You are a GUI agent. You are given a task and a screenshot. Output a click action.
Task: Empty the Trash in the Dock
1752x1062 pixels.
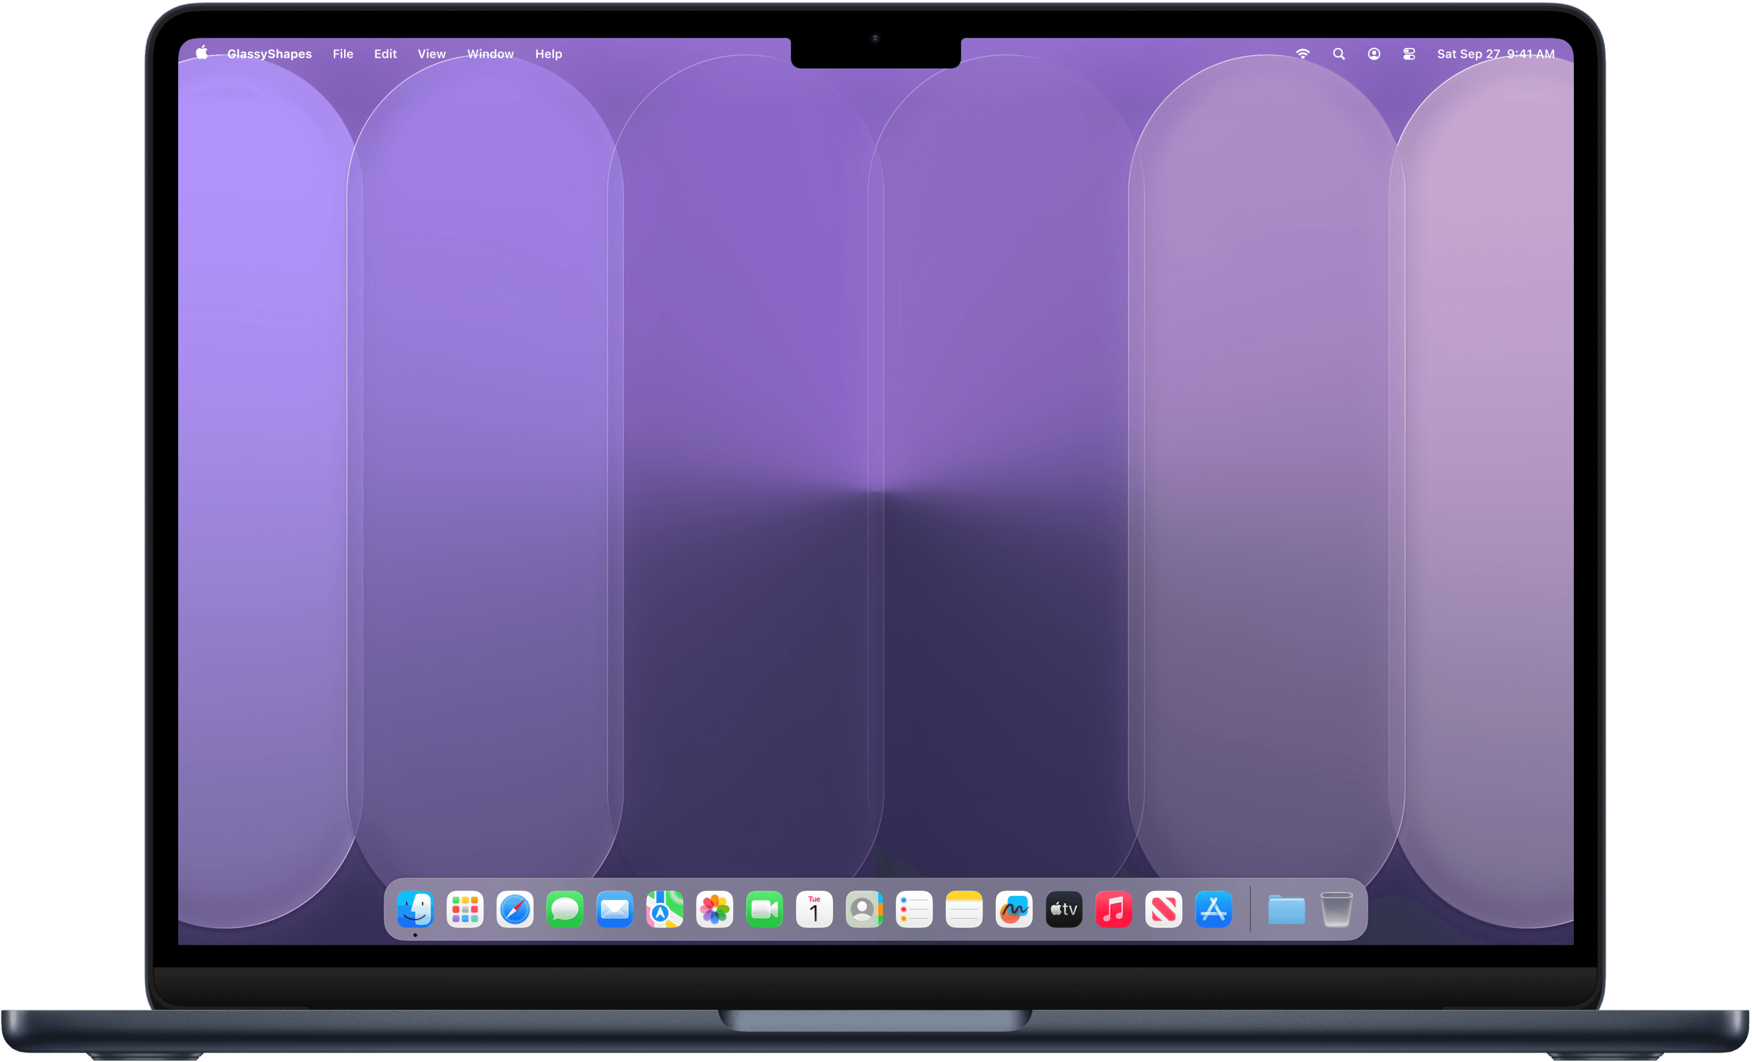click(x=1337, y=910)
